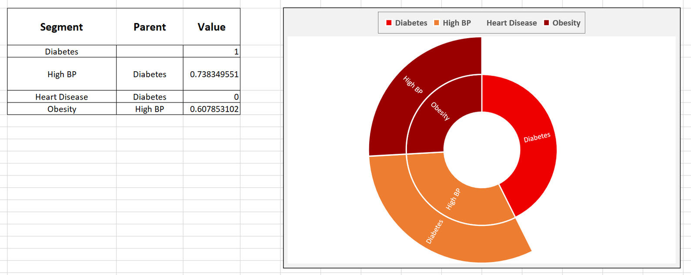Select the zero value cell for Heart Disease

tap(211, 97)
